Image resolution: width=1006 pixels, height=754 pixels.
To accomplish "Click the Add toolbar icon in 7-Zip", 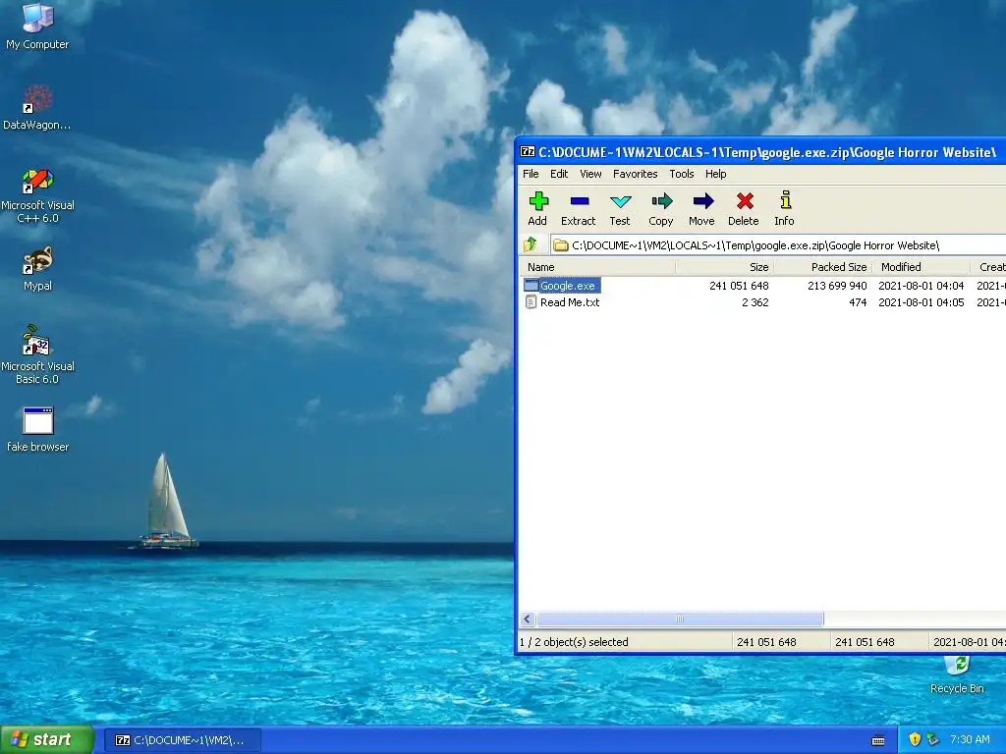I will tap(538, 201).
